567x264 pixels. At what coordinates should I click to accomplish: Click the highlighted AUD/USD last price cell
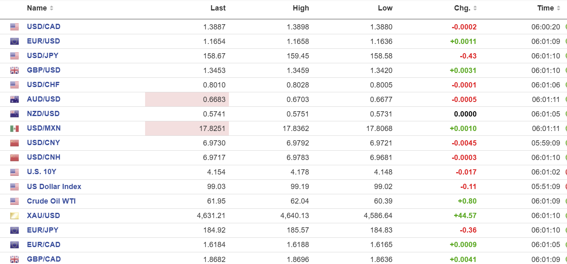(x=187, y=100)
